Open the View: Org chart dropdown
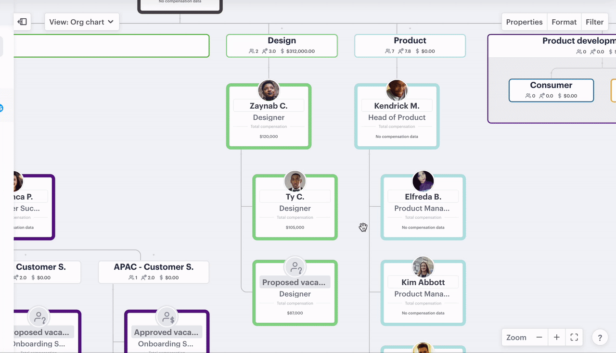 82,22
